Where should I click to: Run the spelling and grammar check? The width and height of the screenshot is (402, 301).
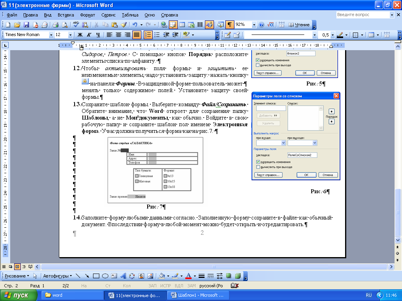pyautogui.click(x=76, y=25)
